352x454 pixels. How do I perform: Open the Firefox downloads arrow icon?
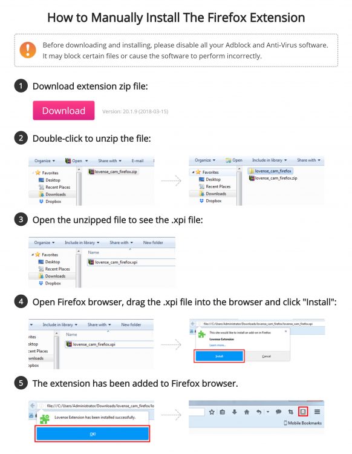pos(234,412)
